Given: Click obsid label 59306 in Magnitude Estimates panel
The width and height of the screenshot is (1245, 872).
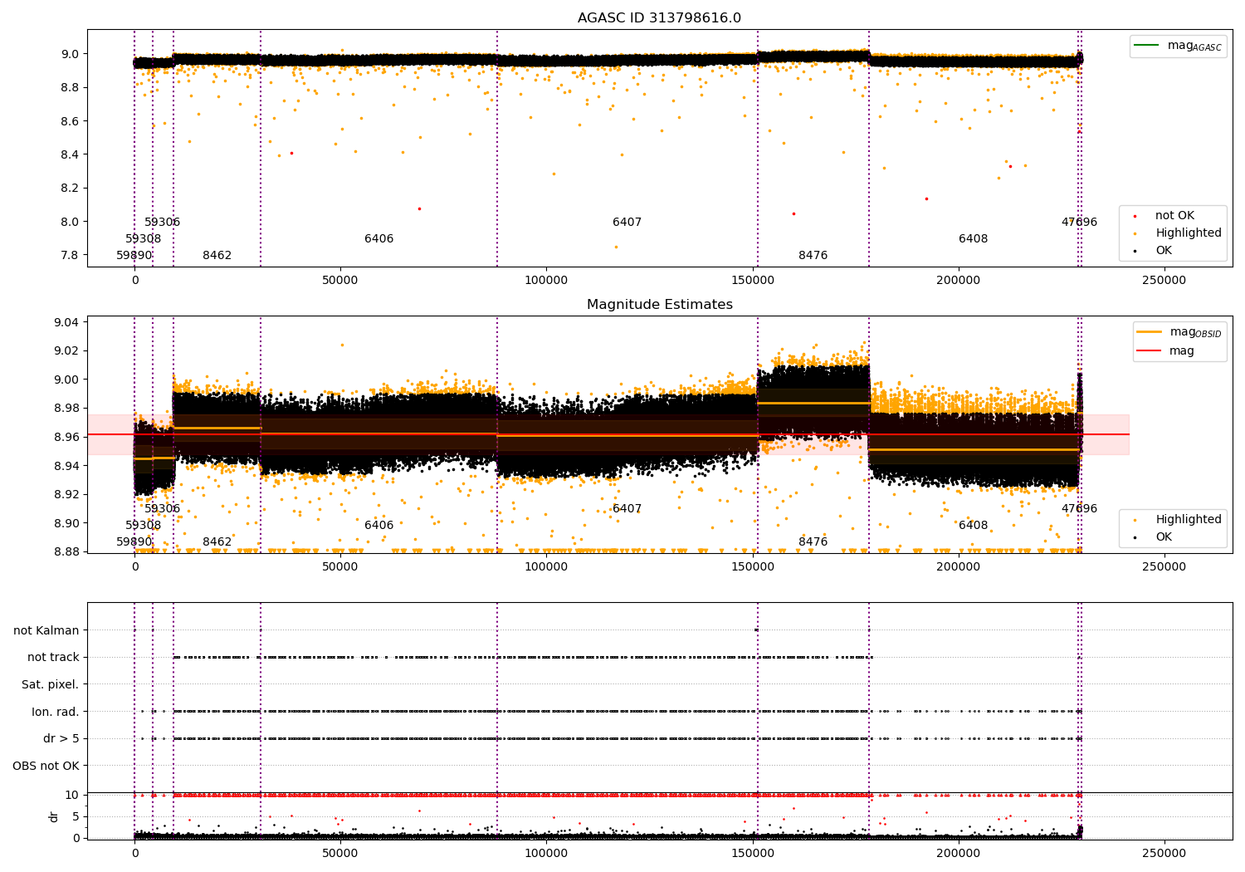Looking at the screenshot, I should point(162,509).
